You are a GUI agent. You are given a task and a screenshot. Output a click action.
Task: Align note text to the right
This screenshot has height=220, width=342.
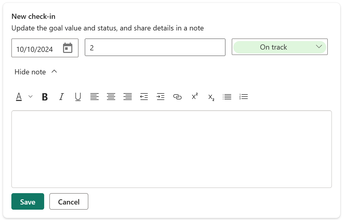(128, 97)
